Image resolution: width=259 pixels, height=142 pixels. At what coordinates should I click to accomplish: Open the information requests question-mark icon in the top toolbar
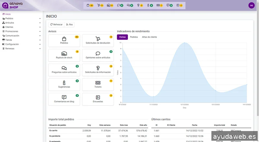pos(138,5)
